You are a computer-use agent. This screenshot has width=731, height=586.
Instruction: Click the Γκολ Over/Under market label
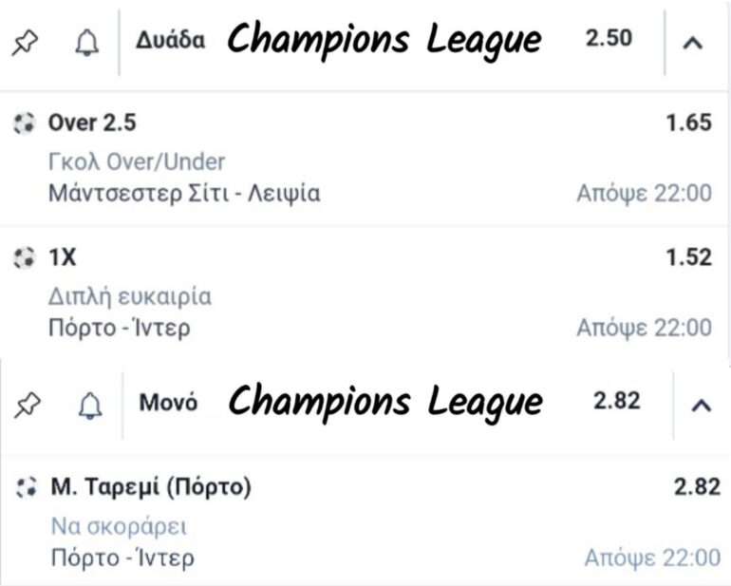coord(137,161)
